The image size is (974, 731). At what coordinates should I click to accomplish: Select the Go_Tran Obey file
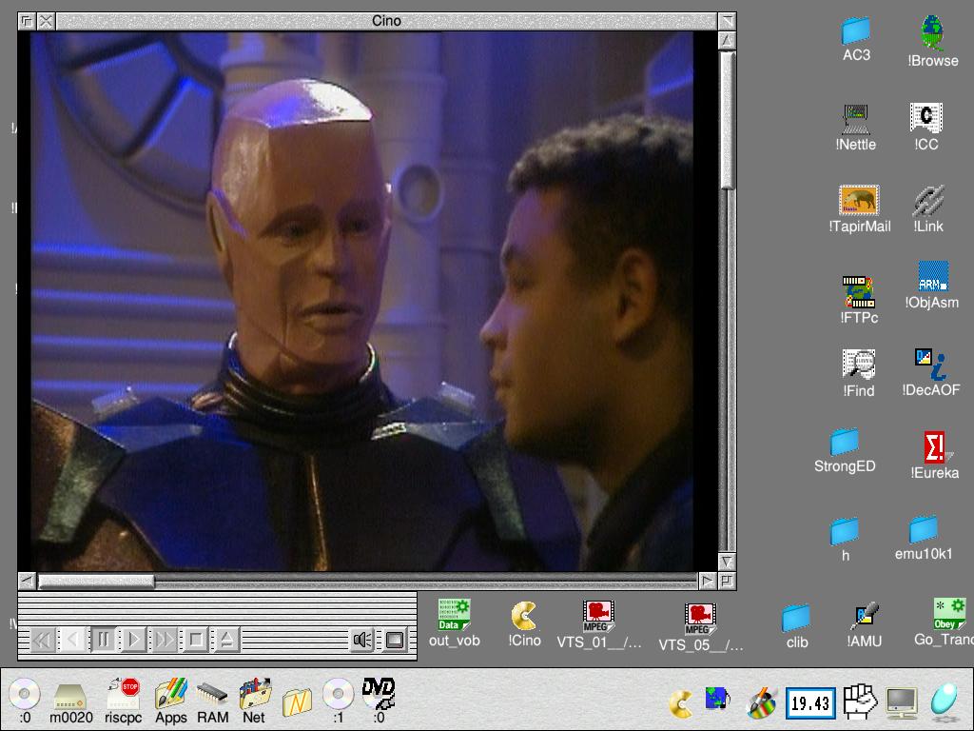[x=944, y=623]
